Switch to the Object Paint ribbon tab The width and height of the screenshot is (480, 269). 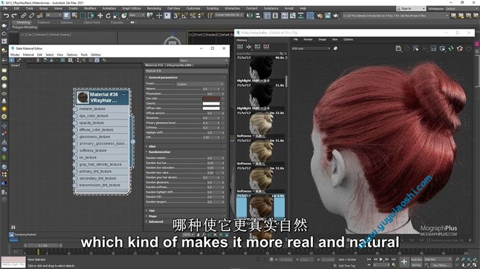[92, 22]
